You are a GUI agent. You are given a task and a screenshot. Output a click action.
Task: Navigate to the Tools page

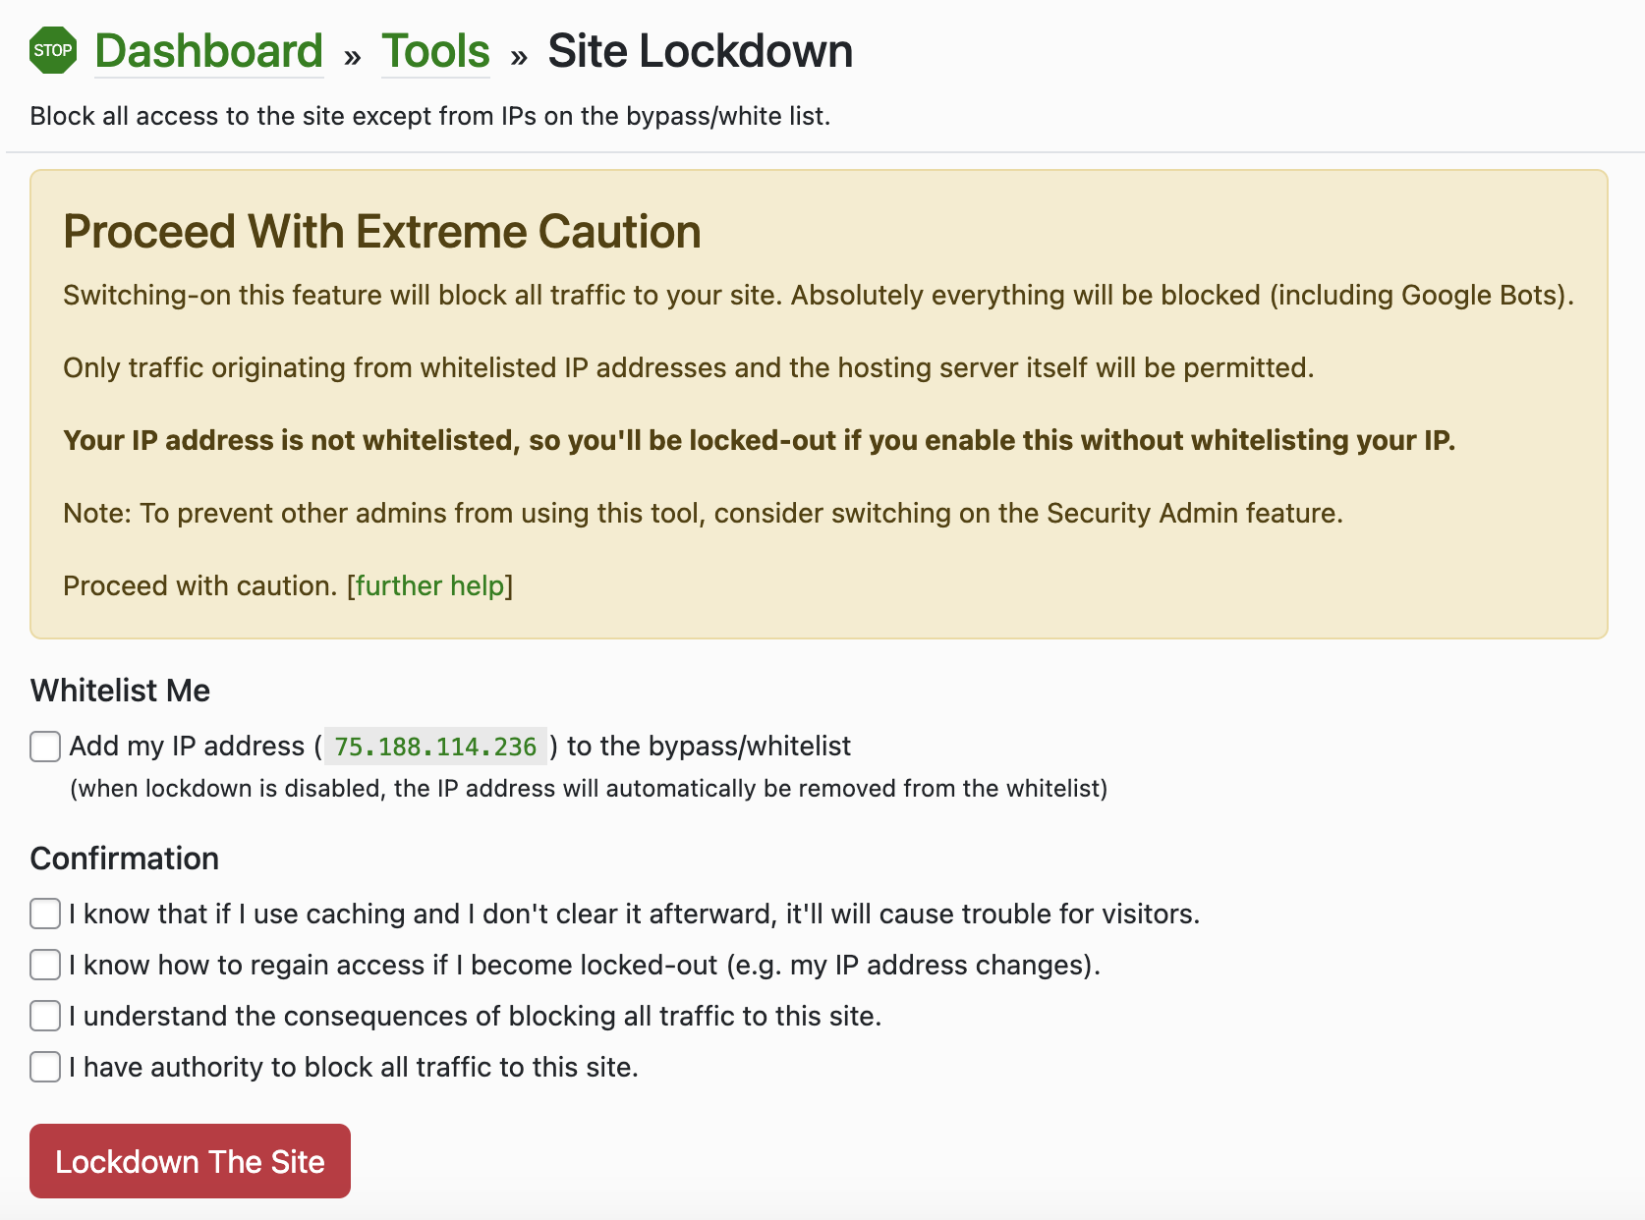tap(434, 50)
